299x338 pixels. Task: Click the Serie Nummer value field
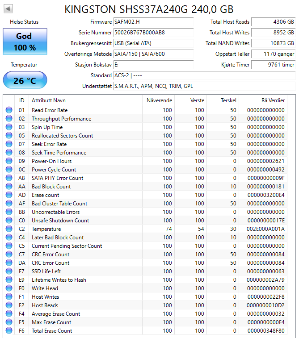pyautogui.click(x=154, y=33)
